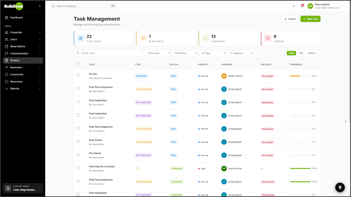Open the All Statuses dropdown

[x=158, y=53]
